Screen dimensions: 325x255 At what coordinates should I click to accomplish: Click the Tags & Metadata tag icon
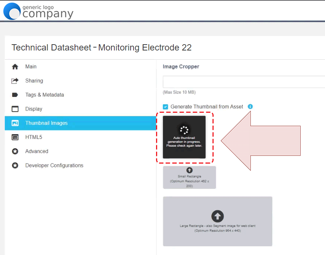(x=15, y=95)
